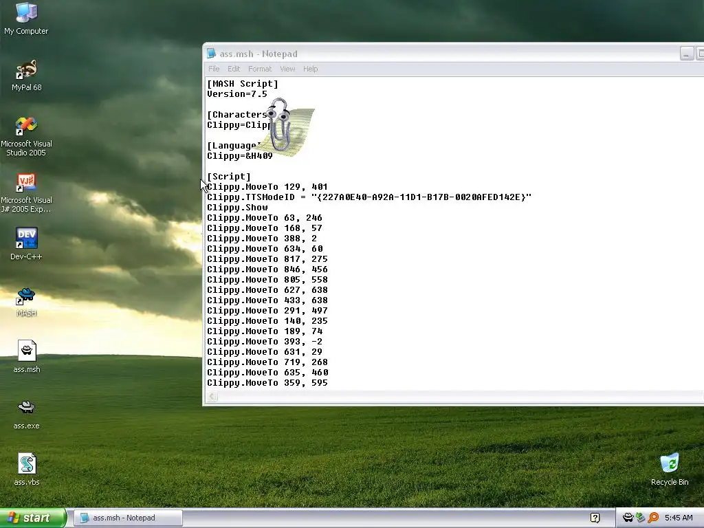The width and height of the screenshot is (704, 528).
Task: Select the Dev-C++ desktop shortcut
Action: coord(26,244)
